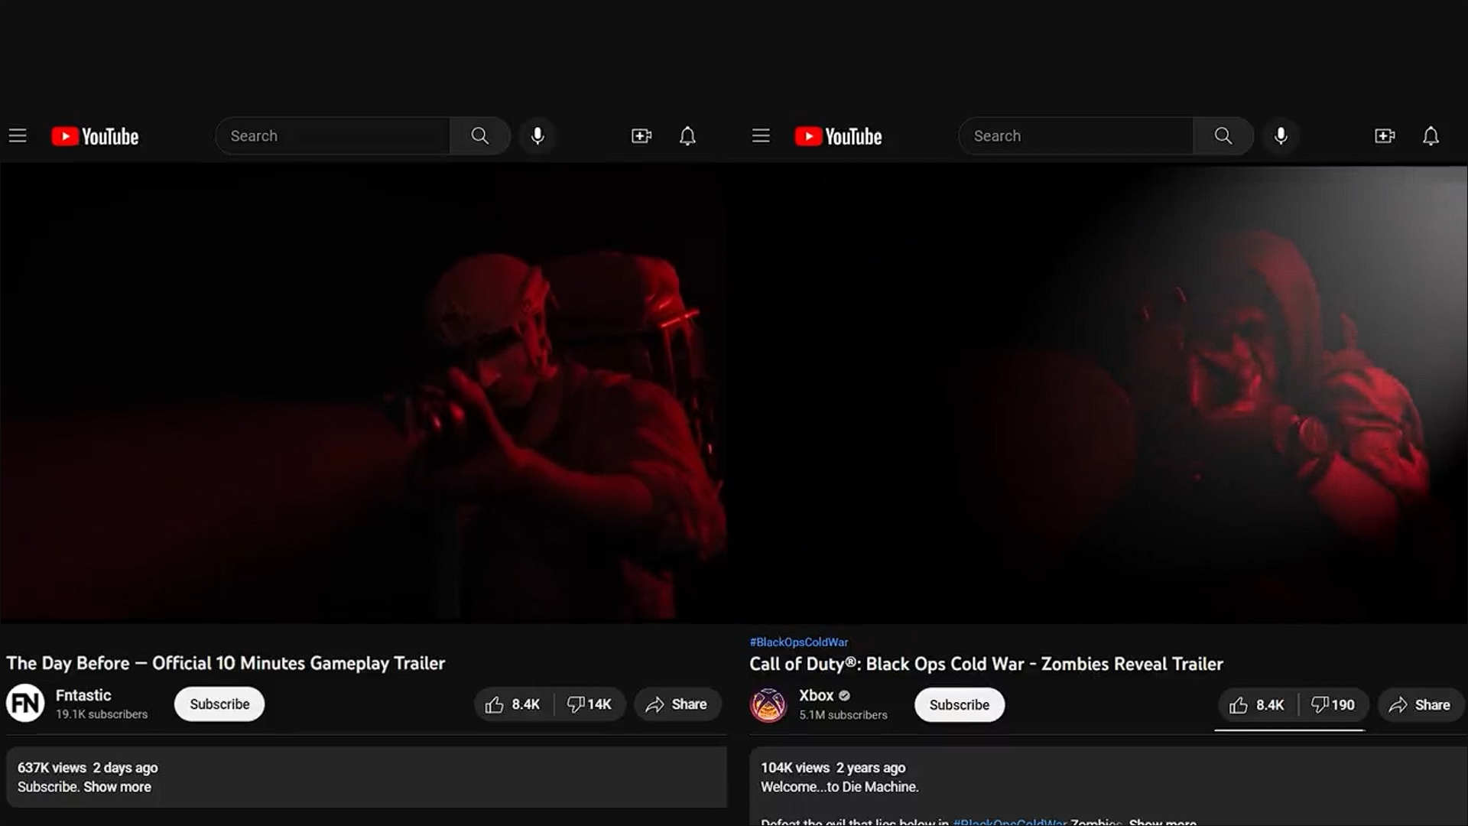Screen dimensions: 1468x826
Task: Click the YouTube home logo on left
Action: [95, 135]
